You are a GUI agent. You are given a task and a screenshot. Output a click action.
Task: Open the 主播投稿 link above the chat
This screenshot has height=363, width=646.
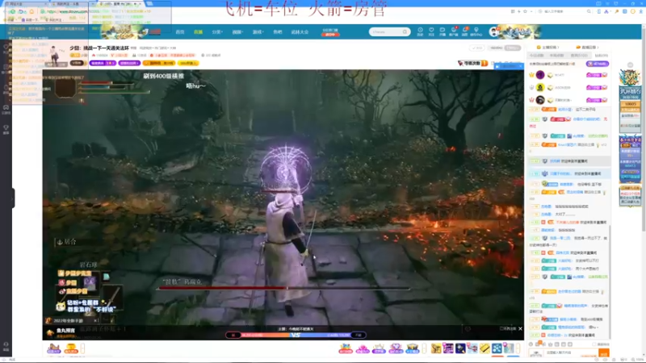(x=548, y=48)
